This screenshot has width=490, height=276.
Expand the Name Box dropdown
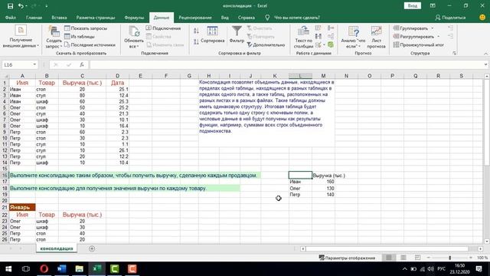click(x=34, y=64)
